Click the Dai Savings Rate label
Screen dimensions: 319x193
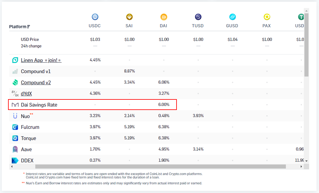[x=39, y=105]
